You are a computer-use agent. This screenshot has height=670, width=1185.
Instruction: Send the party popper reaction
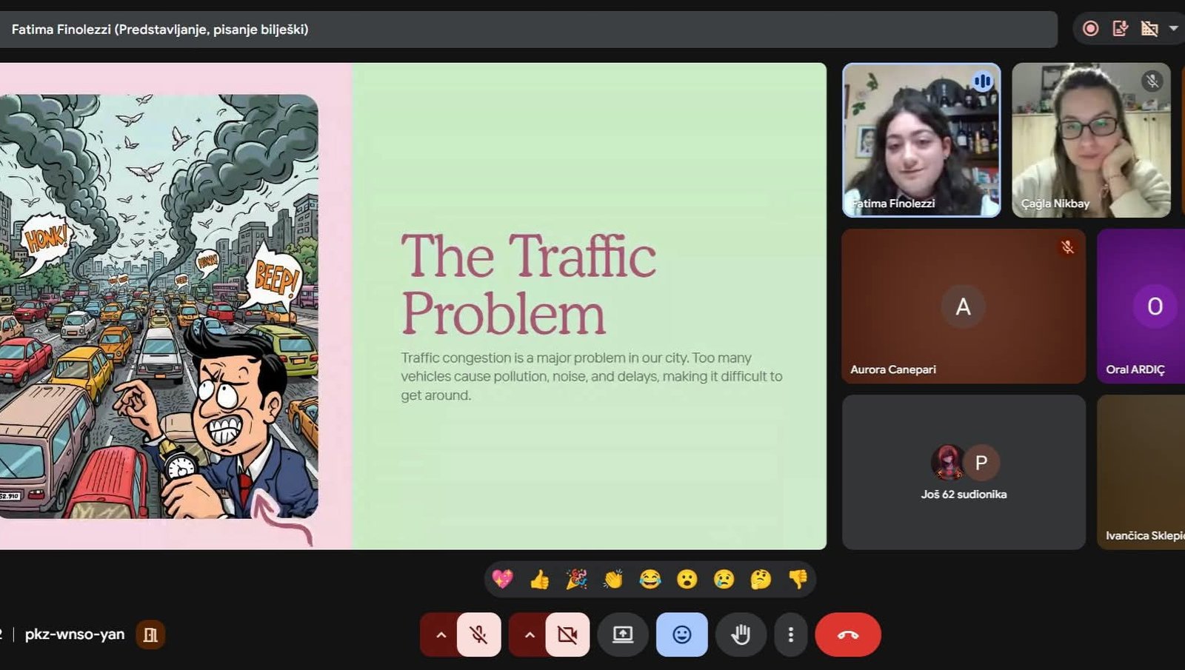coord(576,579)
